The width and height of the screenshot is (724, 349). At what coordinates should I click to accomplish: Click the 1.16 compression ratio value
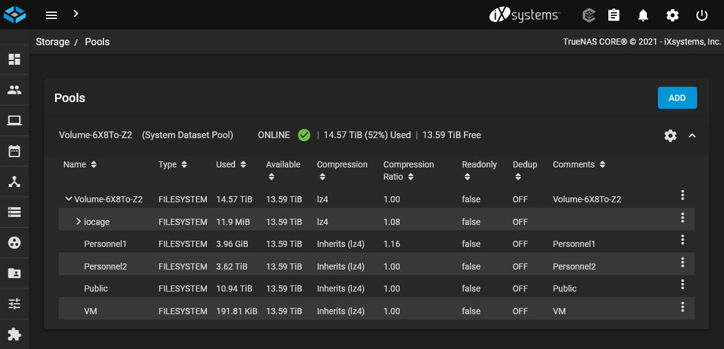point(392,244)
